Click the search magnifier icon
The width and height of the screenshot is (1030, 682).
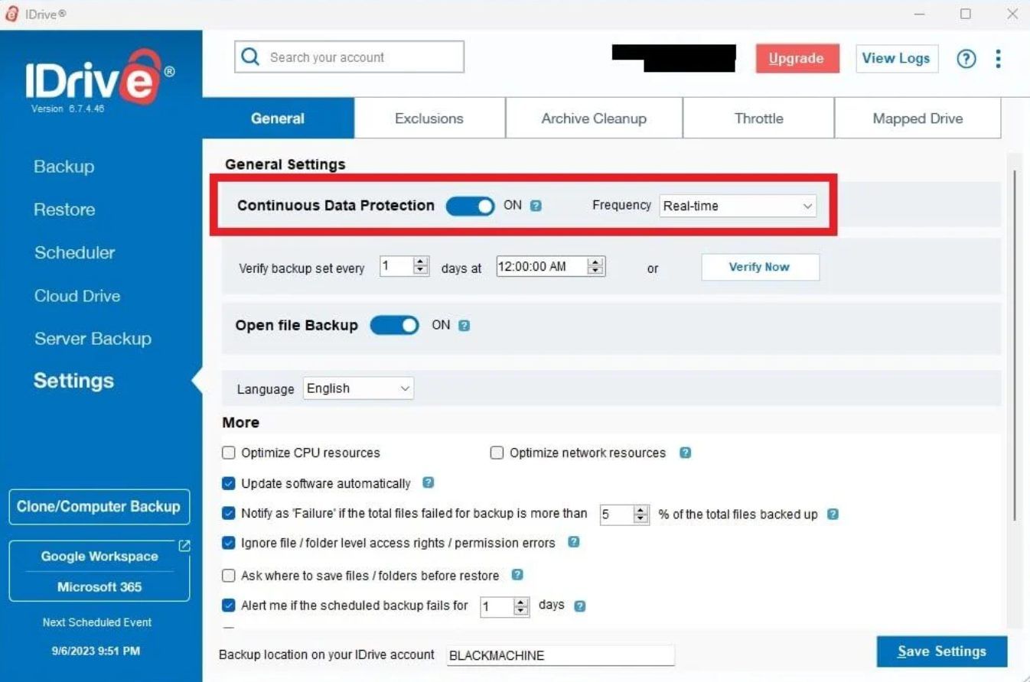[x=250, y=57]
